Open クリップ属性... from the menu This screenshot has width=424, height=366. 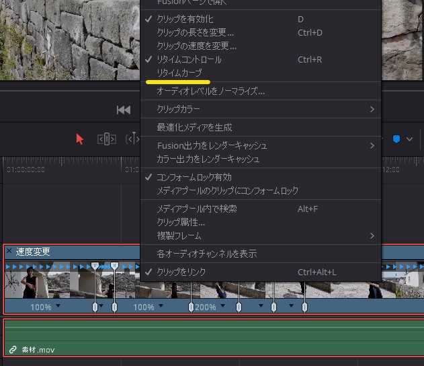[x=261, y=222]
